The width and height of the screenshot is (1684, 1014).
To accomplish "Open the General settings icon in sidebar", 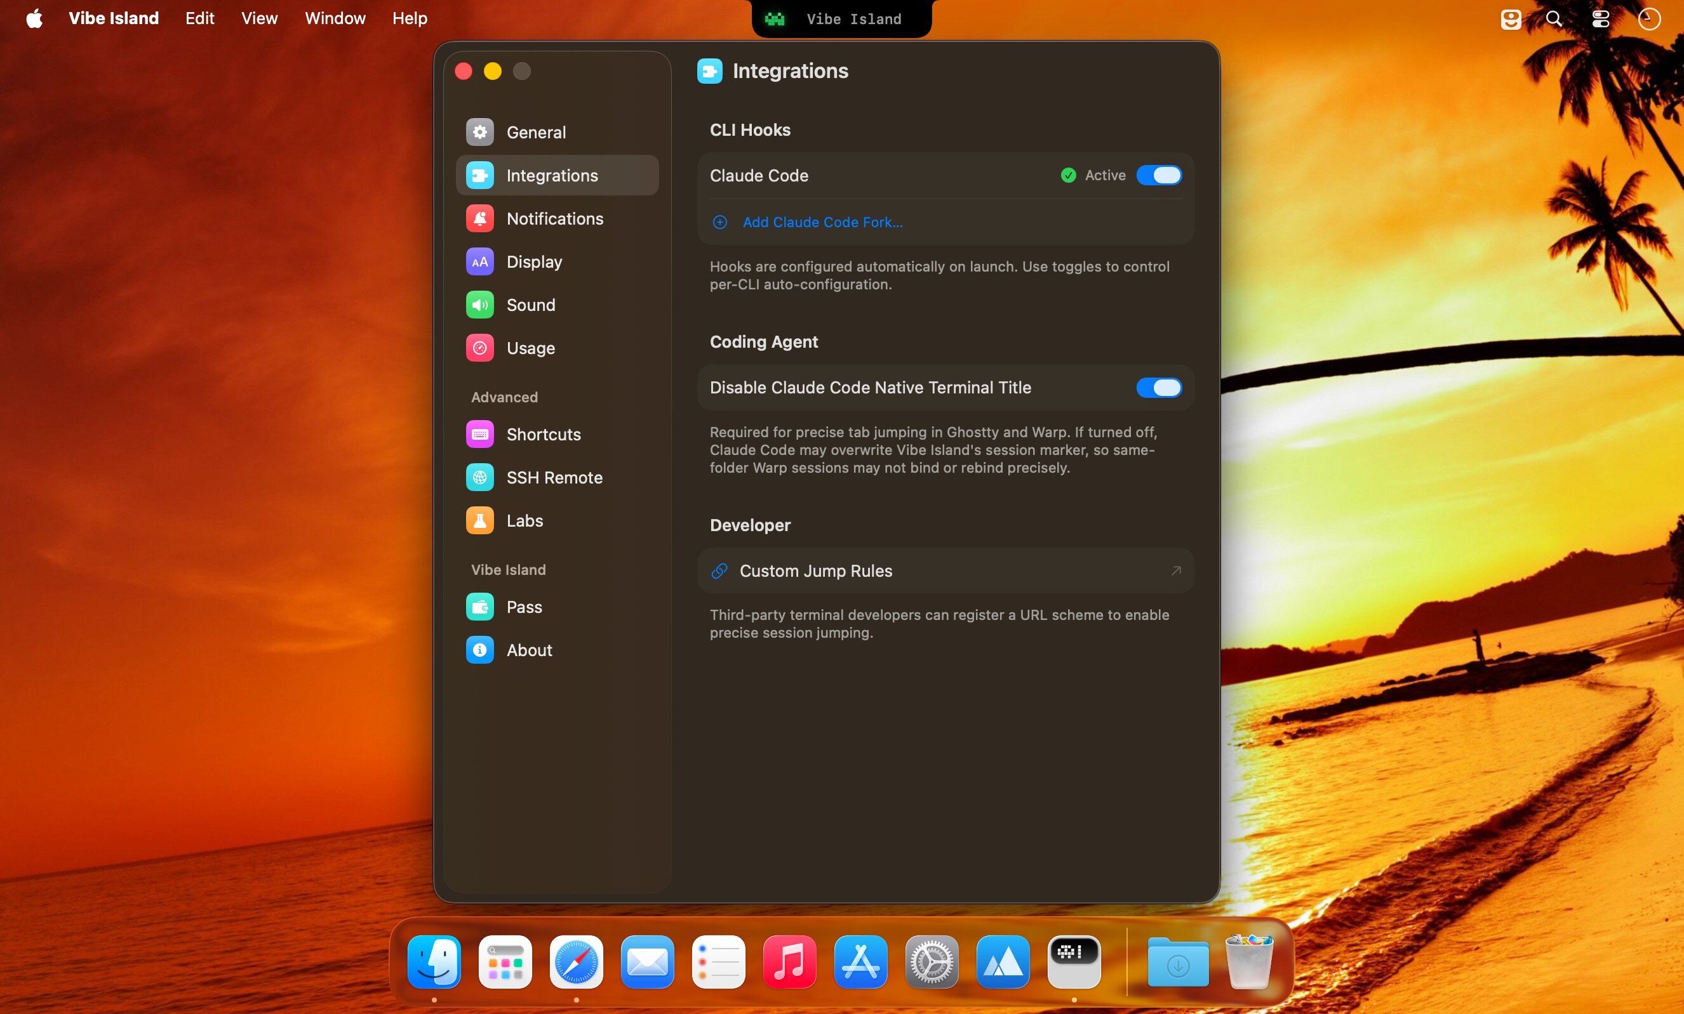I will point(480,132).
